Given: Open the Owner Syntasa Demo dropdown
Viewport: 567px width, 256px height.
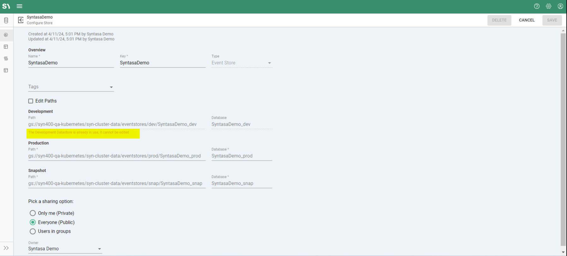Looking at the screenshot, I should tap(65, 249).
